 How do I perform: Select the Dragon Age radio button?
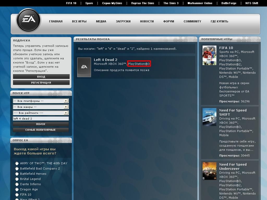point(17,190)
